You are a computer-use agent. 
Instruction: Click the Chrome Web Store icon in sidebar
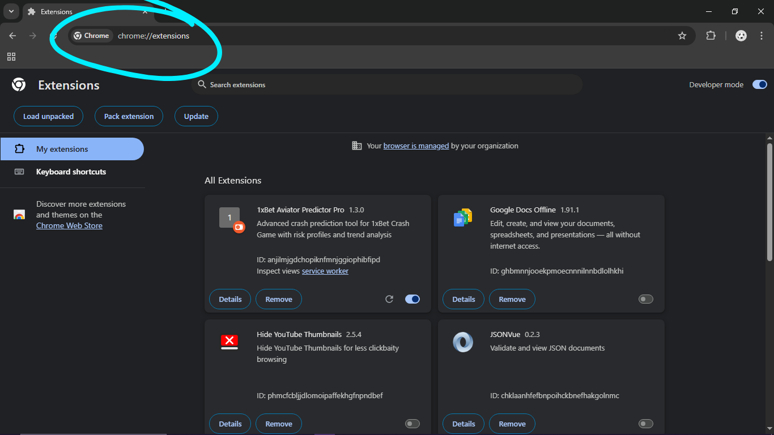point(19,215)
